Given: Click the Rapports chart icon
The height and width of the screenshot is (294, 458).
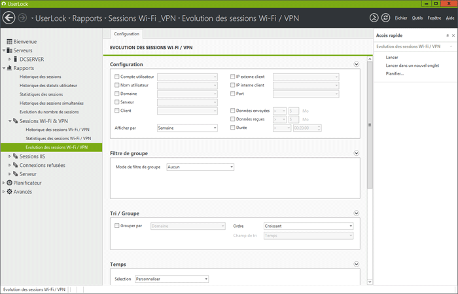Looking at the screenshot, I should pos(9,68).
